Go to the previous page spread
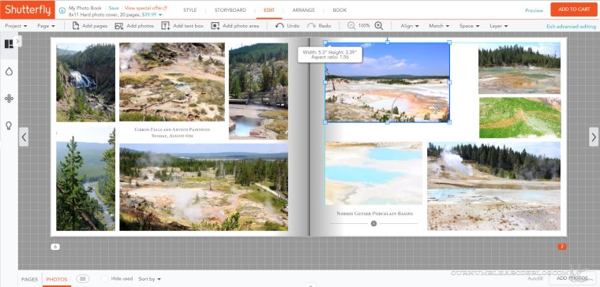Image resolution: width=600 pixels, height=287 pixels. click(x=24, y=137)
